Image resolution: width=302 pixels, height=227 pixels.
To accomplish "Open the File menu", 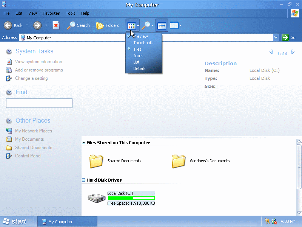I will (x=6, y=13).
